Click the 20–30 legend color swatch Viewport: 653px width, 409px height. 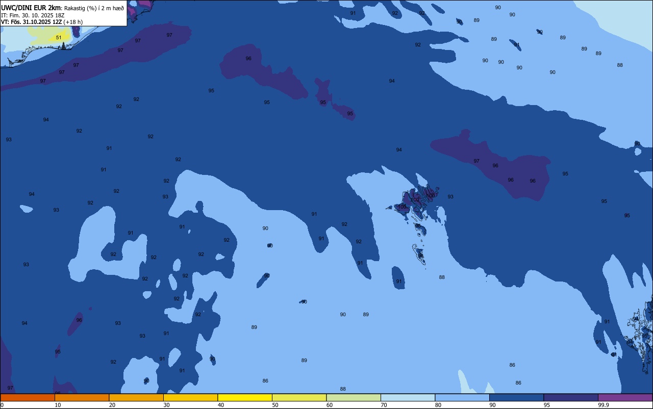pyautogui.click(x=136, y=397)
